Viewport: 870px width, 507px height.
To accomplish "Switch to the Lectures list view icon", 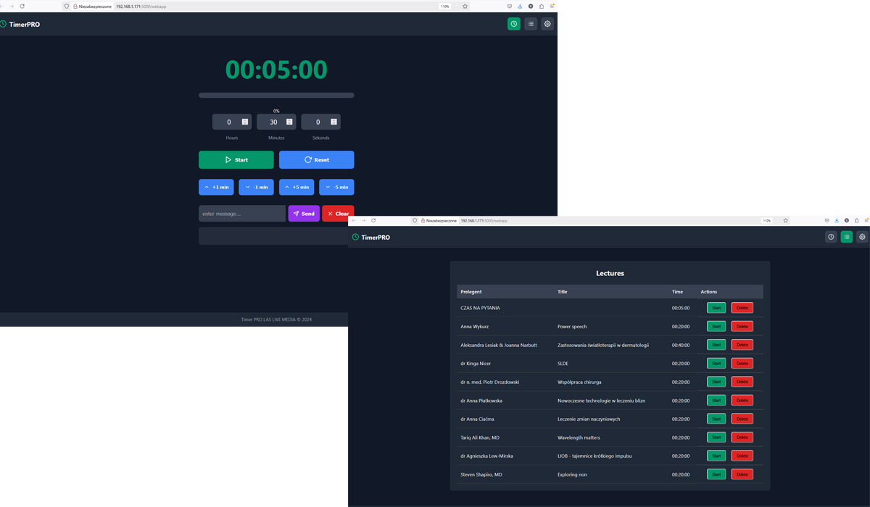I will click(x=531, y=24).
